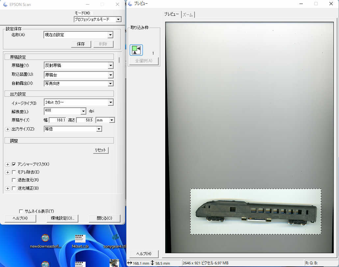Open the モード dropdown
Screen dimensions: 339x267
tap(118, 19)
